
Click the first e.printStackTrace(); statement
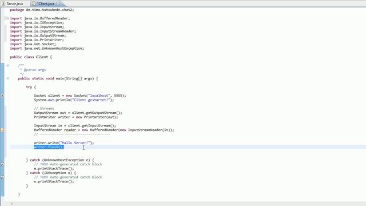click(54, 169)
